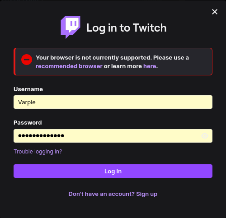
Task: Click the masked password dots
Action: (41, 136)
